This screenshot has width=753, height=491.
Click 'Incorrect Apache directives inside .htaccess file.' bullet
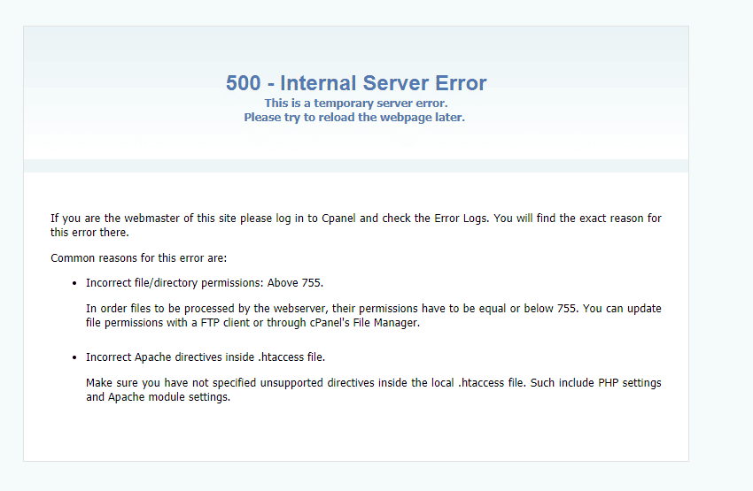tap(206, 357)
